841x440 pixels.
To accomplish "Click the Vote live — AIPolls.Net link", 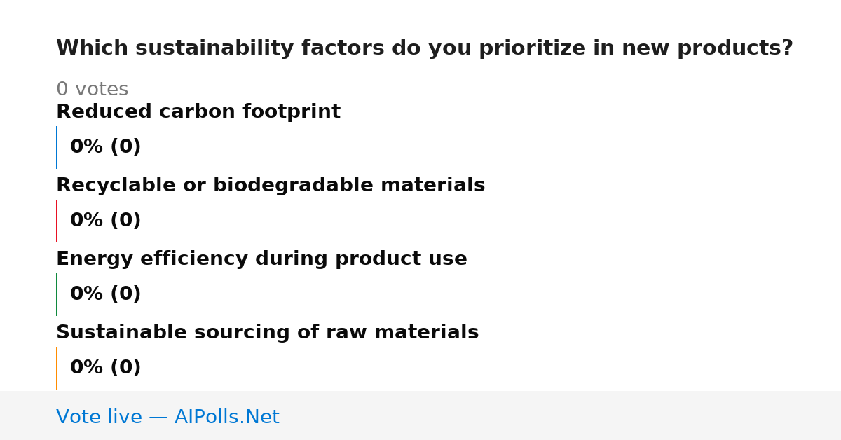I will point(167,417).
